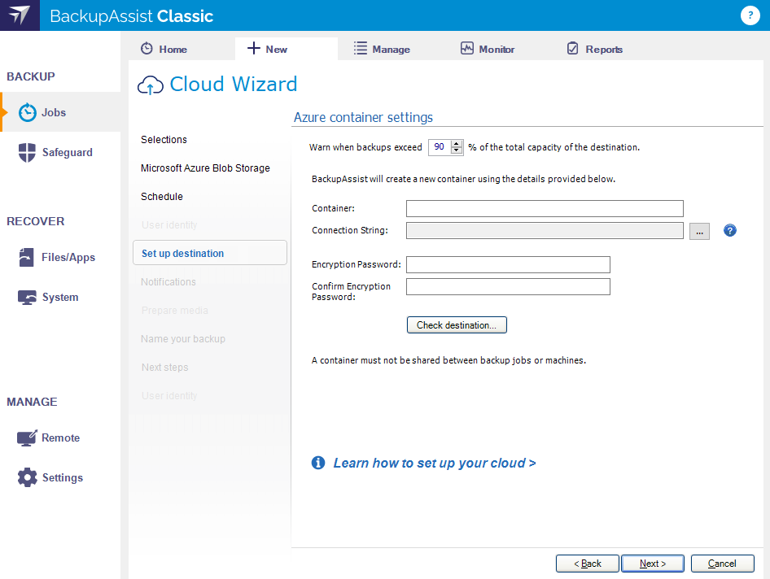
Task: Click the Settings gear icon
Action: [x=27, y=477]
